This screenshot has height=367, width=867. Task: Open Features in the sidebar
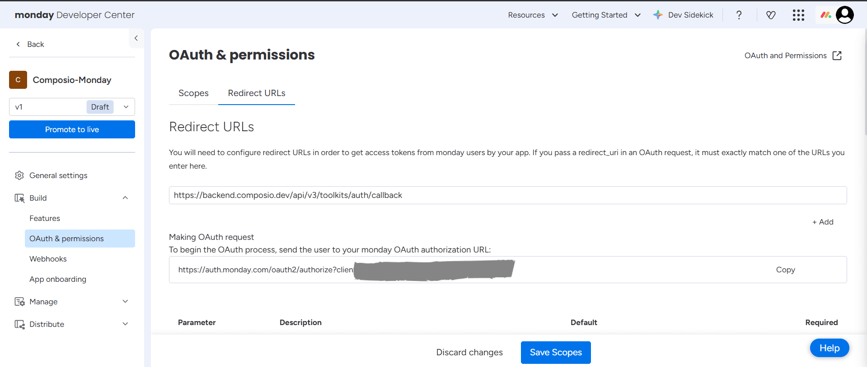[x=45, y=218]
